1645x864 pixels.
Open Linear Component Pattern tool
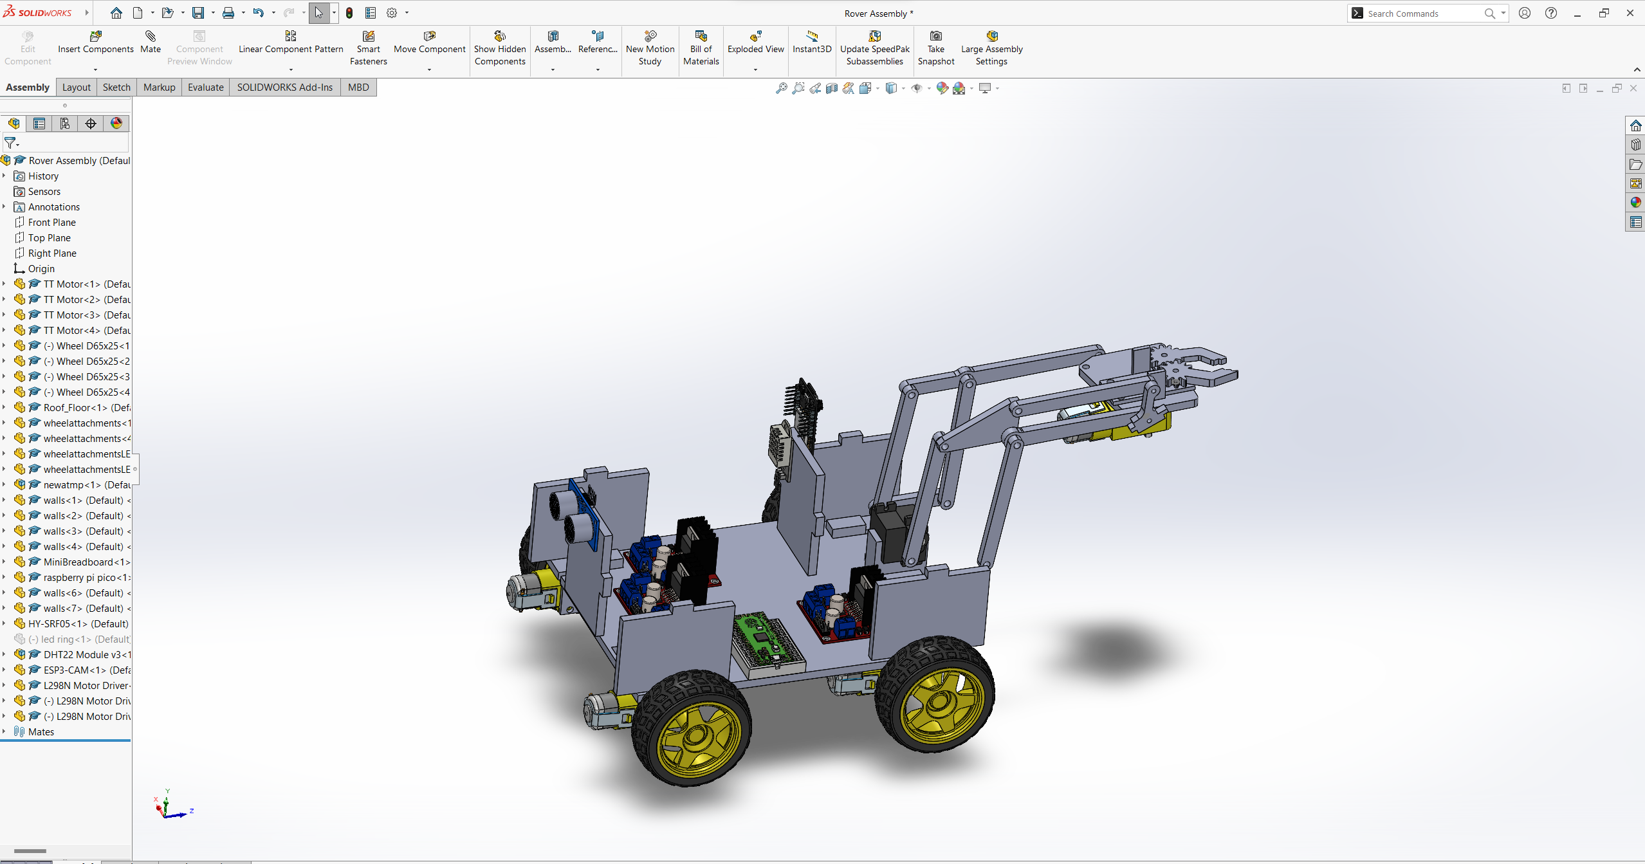click(x=291, y=42)
